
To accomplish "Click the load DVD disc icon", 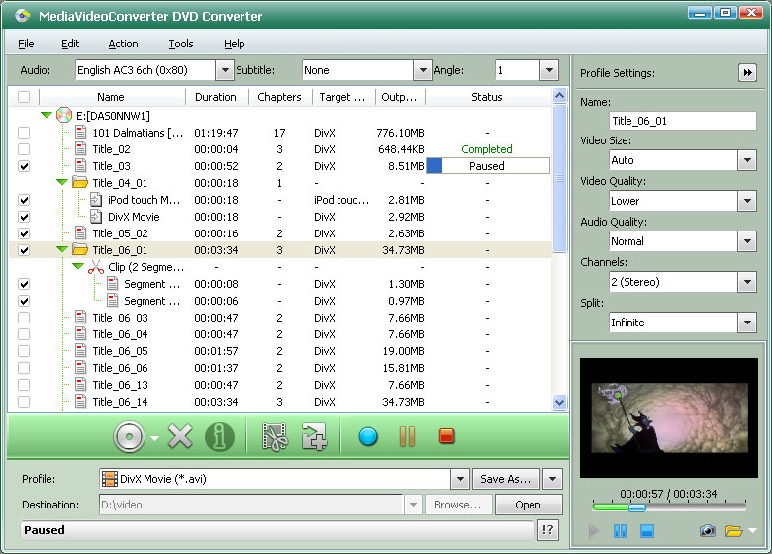I will tap(130, 437).
